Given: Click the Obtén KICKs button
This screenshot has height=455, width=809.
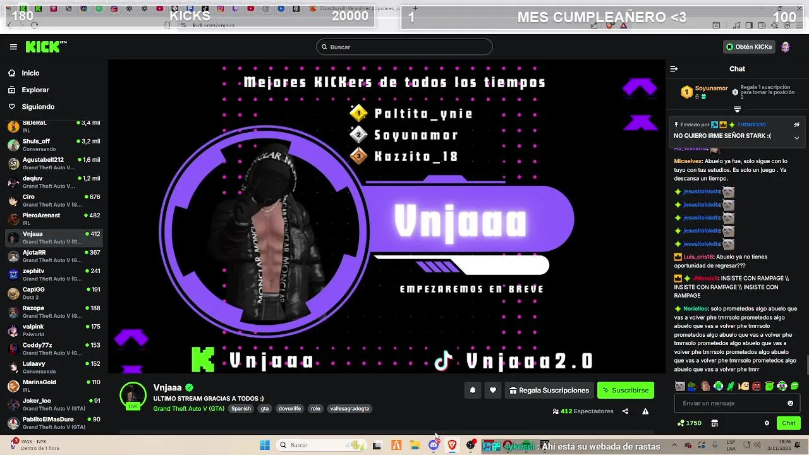Looking at the screenshot, I should tap(749, 47).
